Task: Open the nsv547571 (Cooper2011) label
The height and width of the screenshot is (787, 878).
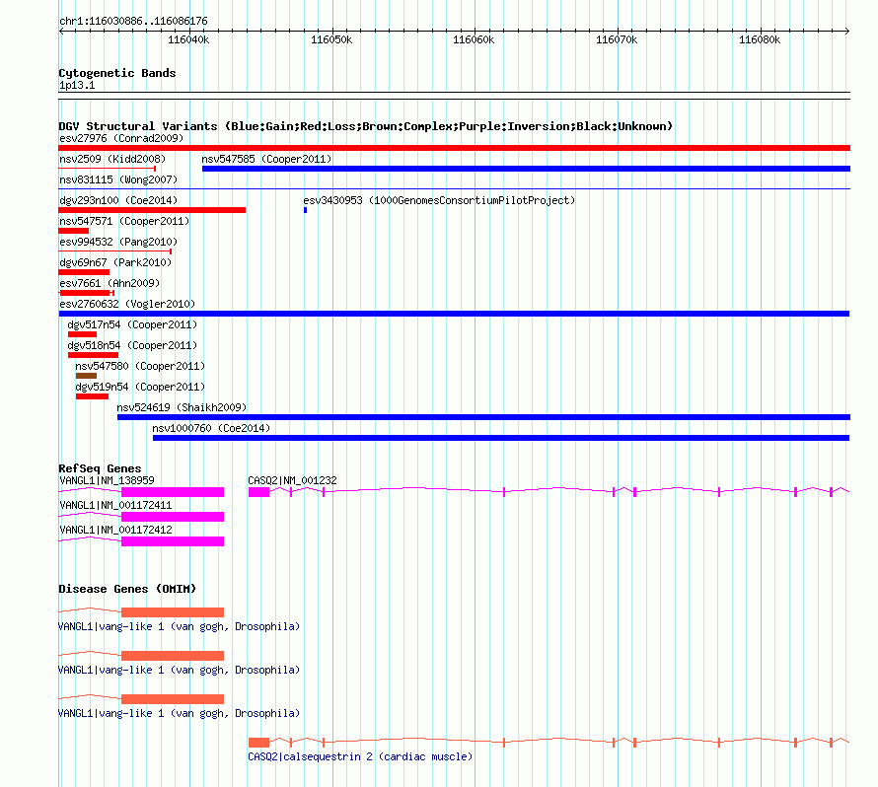Action: coord(124,221)
